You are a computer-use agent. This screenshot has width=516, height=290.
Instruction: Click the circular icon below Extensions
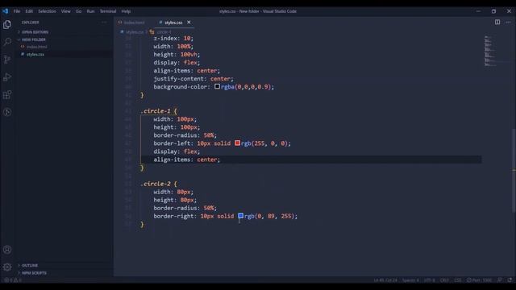tap(7, 113)
